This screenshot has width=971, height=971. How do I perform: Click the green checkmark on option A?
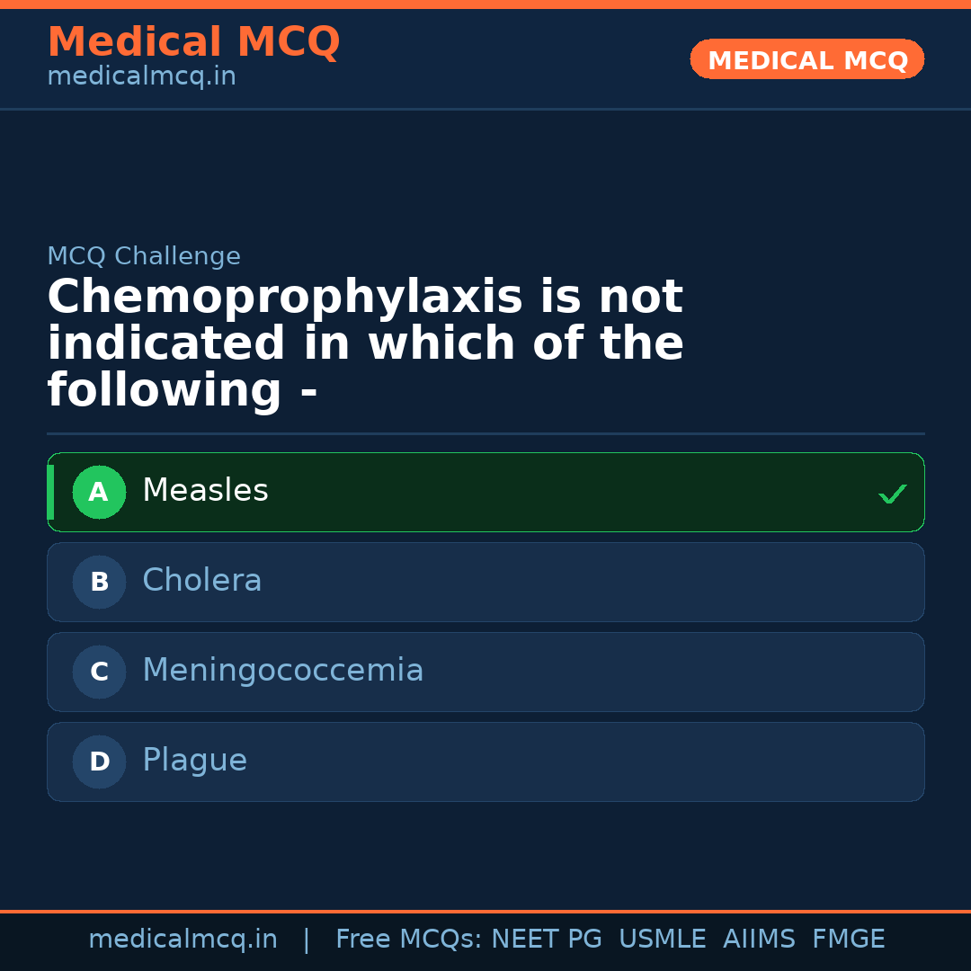tap(892, 493)
